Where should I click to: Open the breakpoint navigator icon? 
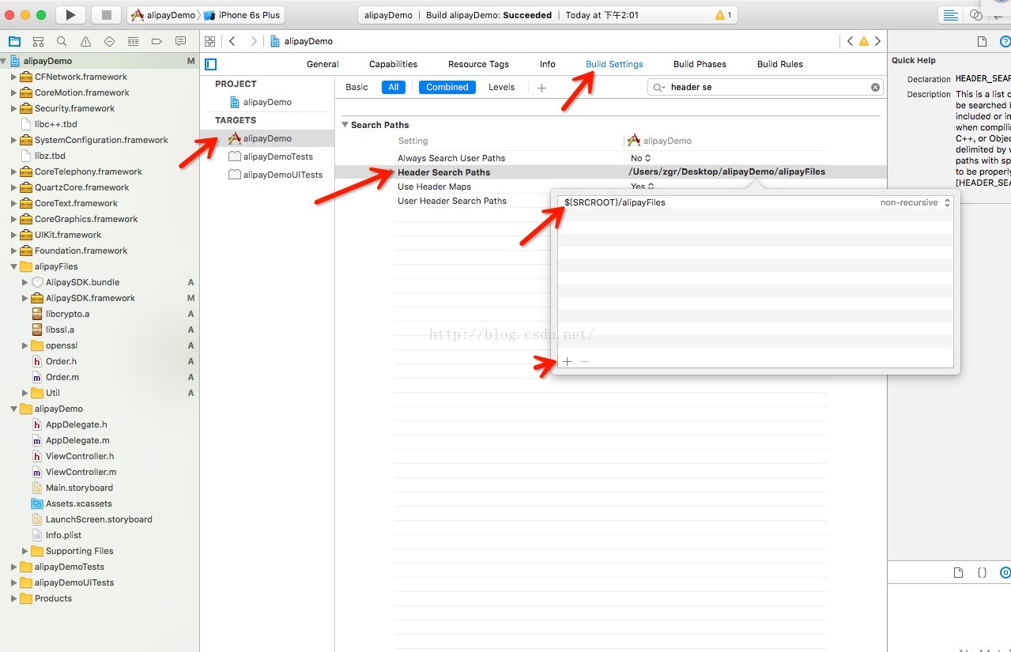(x=157, y=41)
